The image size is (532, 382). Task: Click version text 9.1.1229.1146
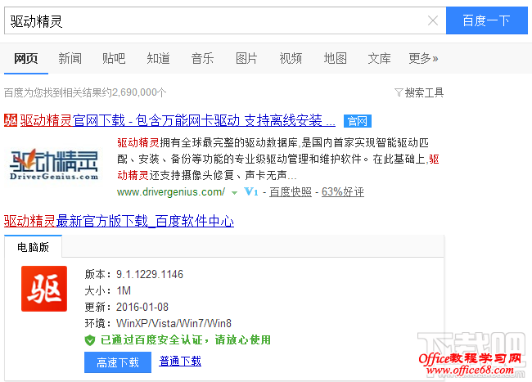tap(150, 274)
